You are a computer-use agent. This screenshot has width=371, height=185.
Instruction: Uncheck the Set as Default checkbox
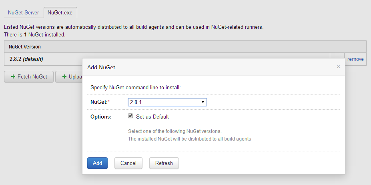click(x=130, y=116)
